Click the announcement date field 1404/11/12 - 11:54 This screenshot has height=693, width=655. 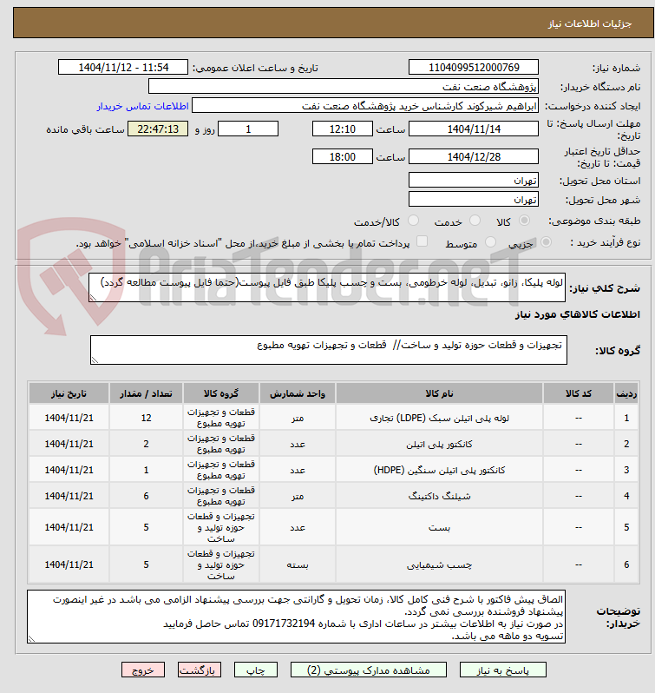[x=123, y=67]
